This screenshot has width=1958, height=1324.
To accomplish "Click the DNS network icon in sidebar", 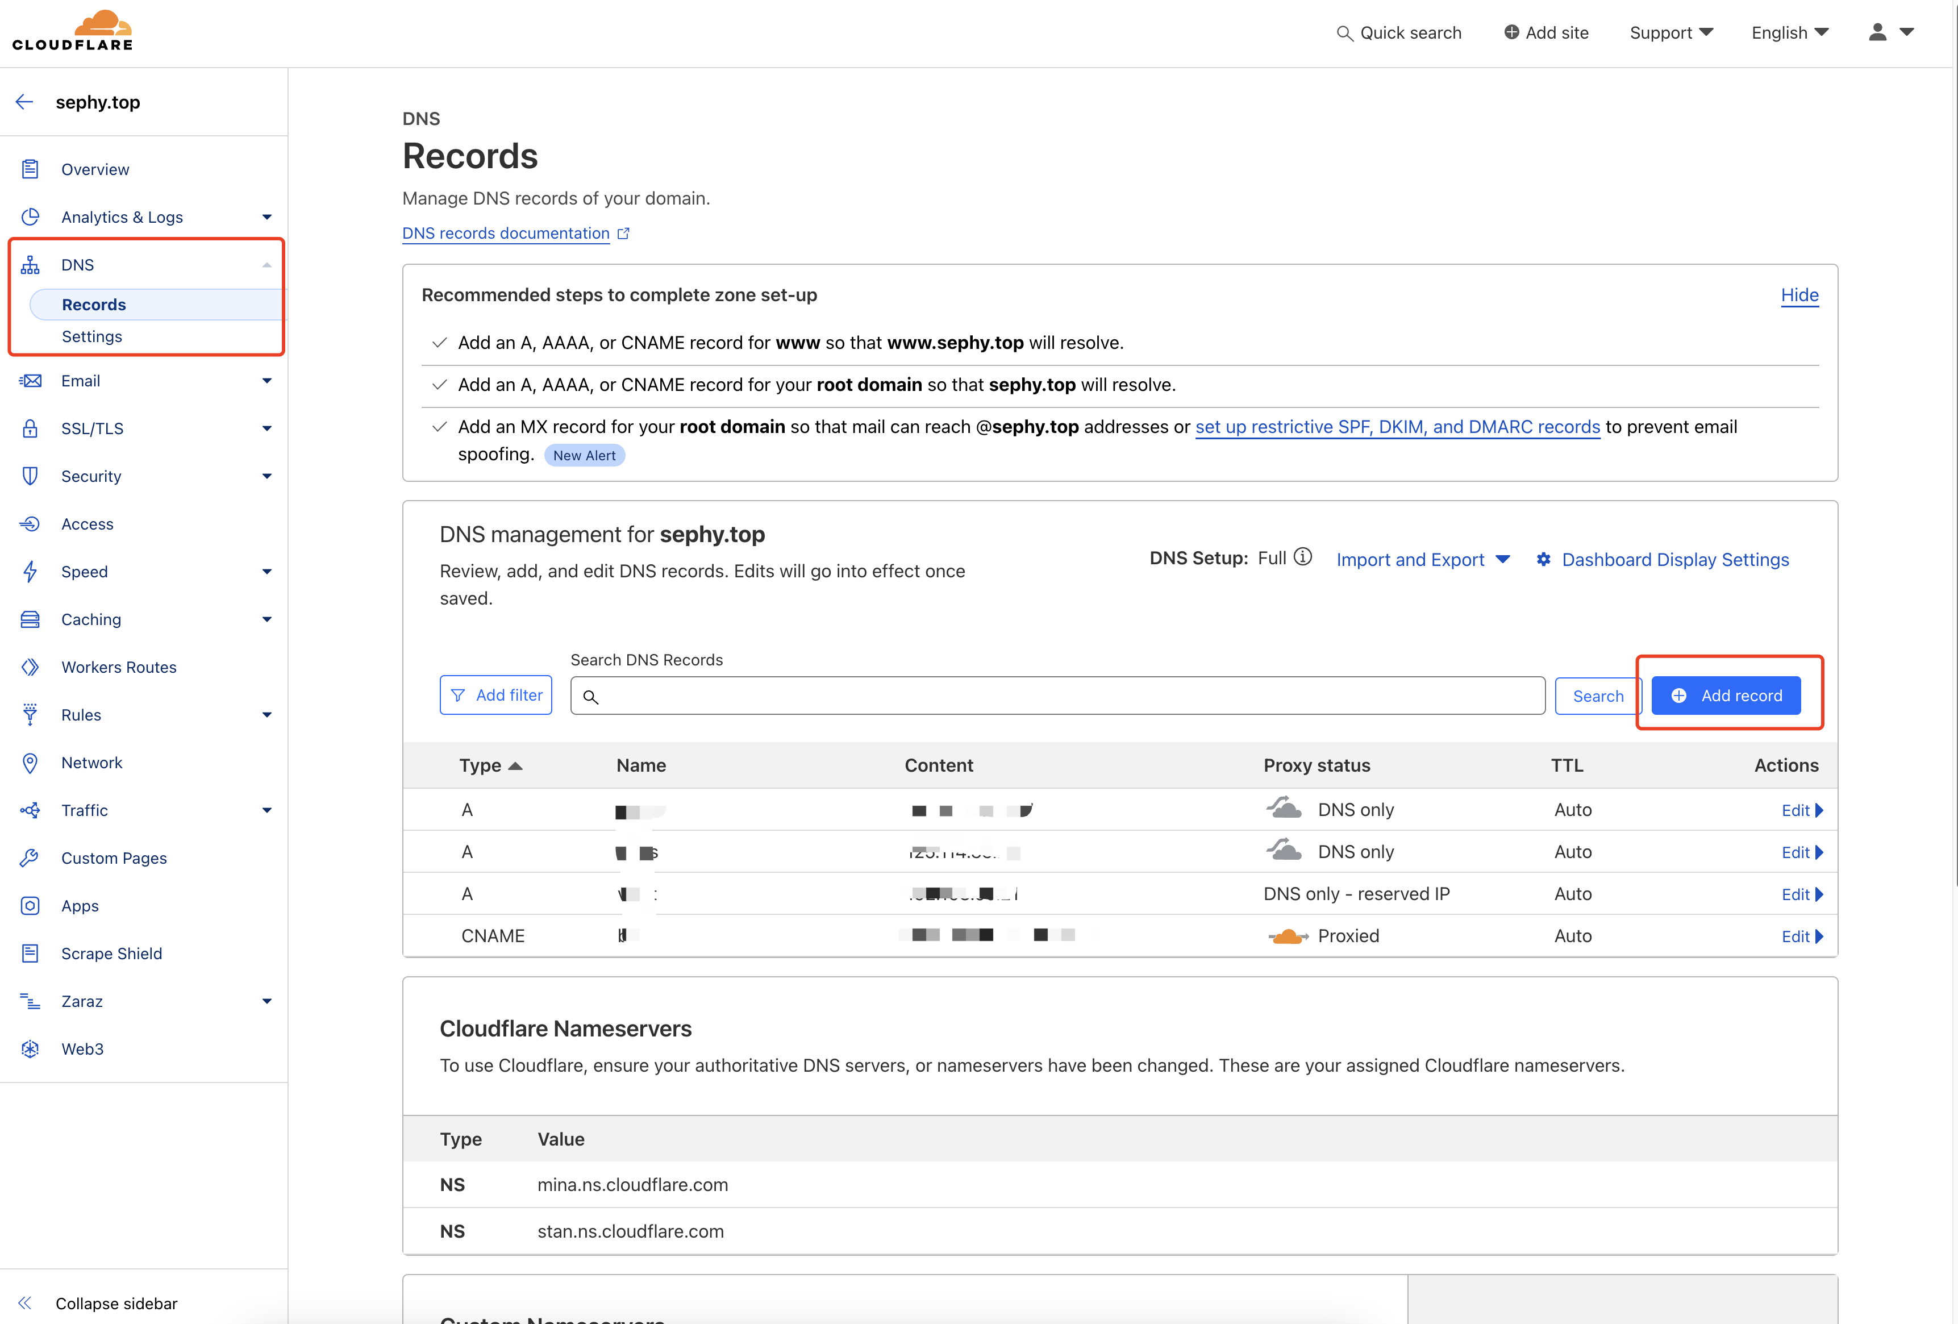I will point(30,265).
